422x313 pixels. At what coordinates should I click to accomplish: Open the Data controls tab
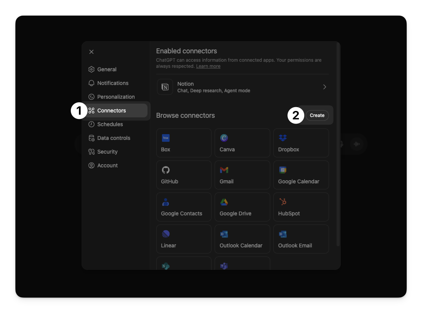[116, 138]
